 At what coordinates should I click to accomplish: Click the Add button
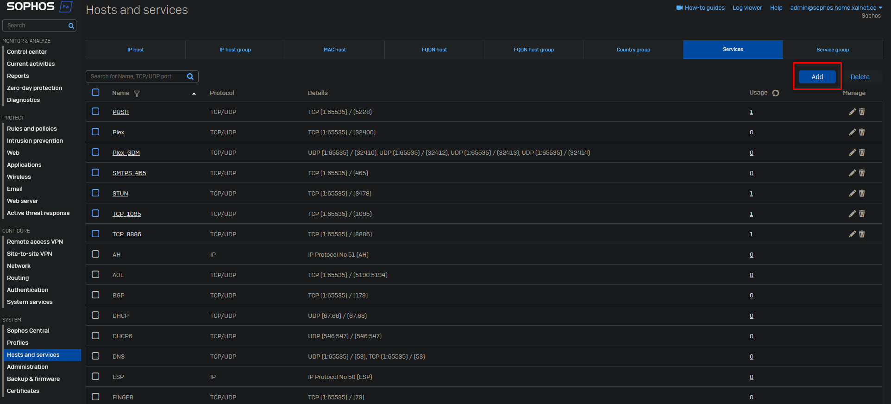(817, 77)
